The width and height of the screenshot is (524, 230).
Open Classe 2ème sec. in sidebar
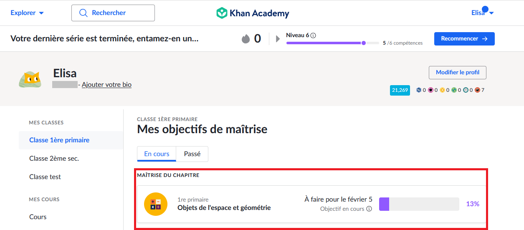54,159
